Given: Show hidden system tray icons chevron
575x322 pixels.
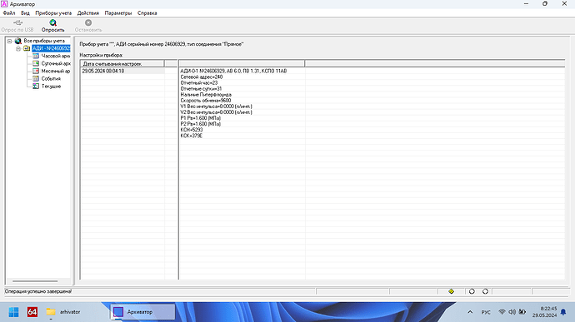Looking at the screenshot, I should [470, 312].
